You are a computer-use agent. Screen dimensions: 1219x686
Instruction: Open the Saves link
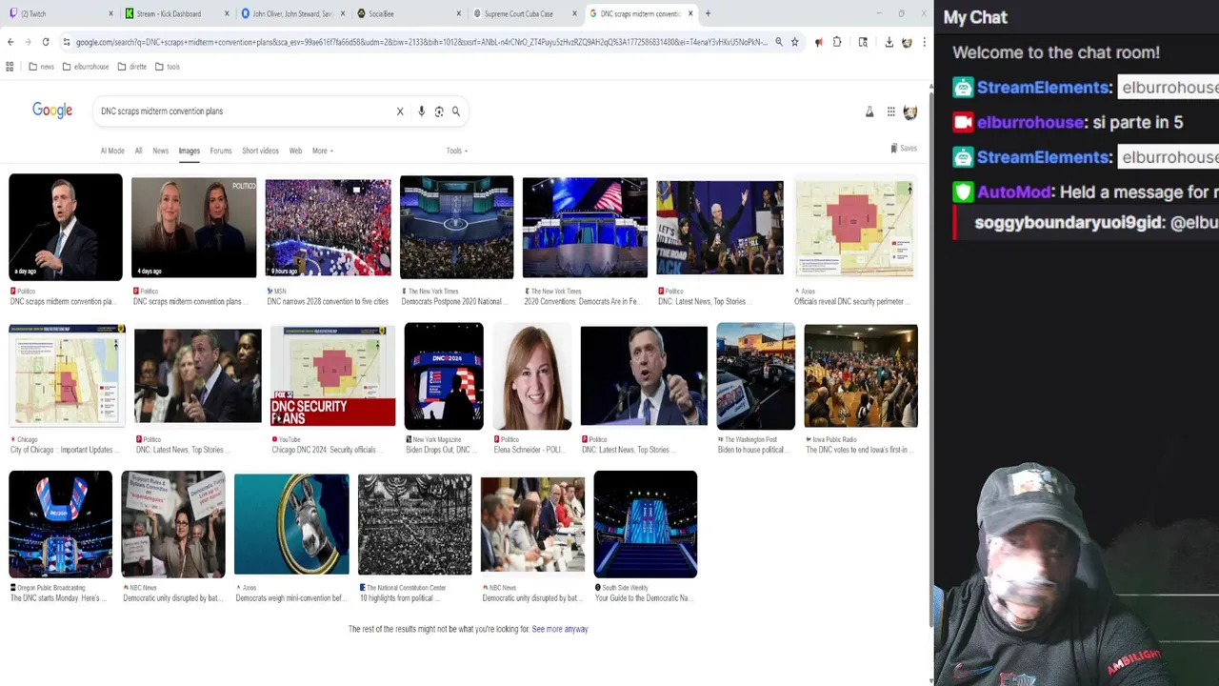pos(904,148)
